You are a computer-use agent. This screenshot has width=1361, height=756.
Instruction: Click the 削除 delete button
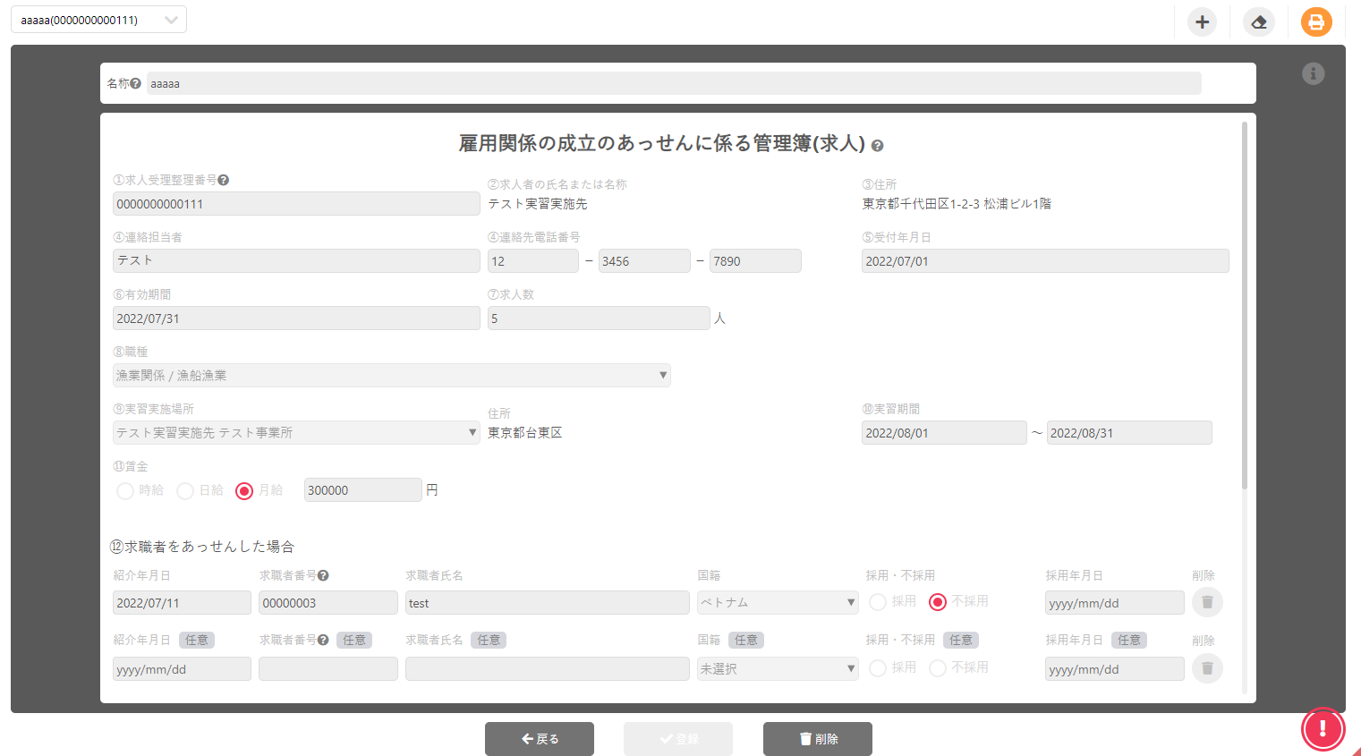tap(817, 739)
